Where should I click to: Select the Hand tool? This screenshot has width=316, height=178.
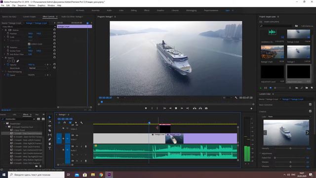click(50, 144)
